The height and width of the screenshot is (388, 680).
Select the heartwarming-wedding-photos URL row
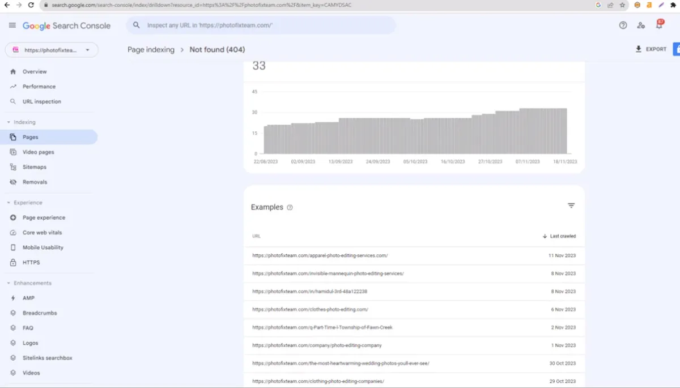(414, 364)
